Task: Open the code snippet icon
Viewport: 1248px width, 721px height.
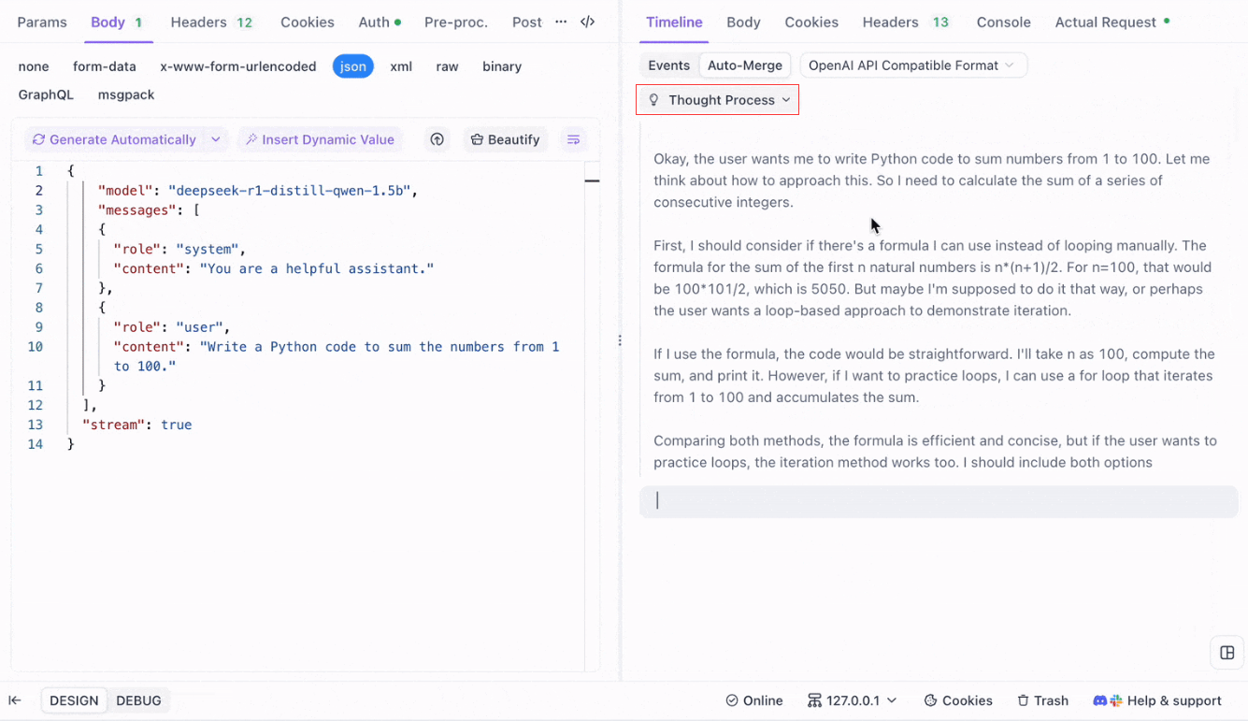Action: [x=587, y=22]
